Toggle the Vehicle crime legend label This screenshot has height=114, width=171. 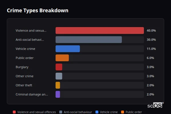pos(109,112)
